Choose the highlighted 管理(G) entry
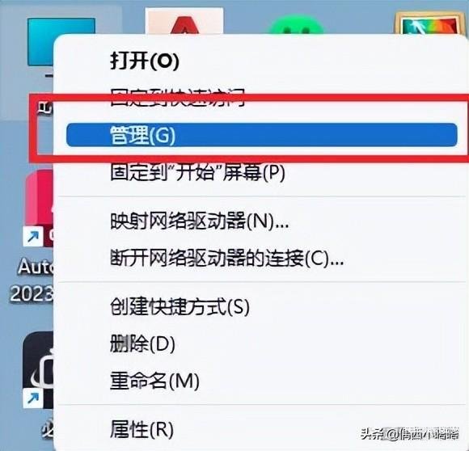The width and height of the screenshot is (469, 451). pos(262,135)
